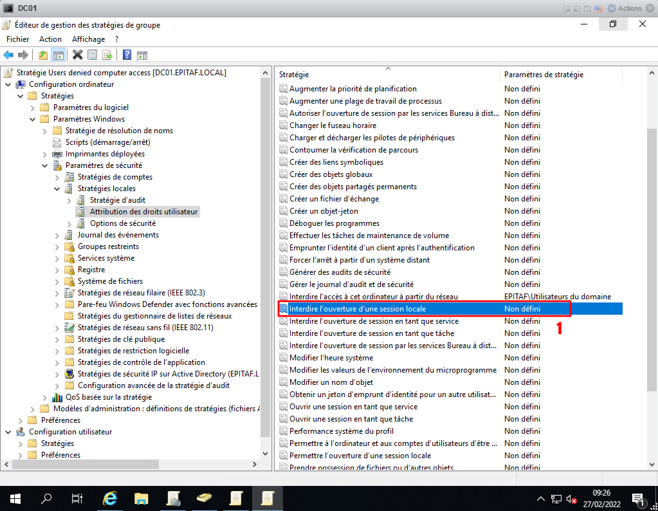This screenshot has height=511, width=658.
Task: Click the Up one level folder icon
Action: 43,55
